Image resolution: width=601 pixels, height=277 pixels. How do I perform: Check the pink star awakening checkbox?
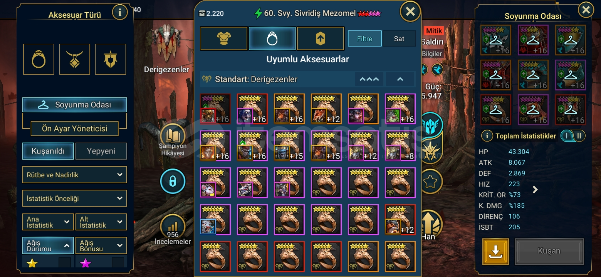[118, 263]
